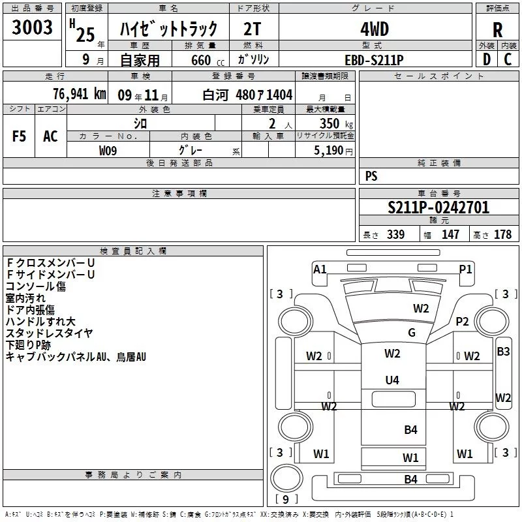Click the P2 mark on the diagram
The height and width of the screenshot is (522, 522).
462,322
